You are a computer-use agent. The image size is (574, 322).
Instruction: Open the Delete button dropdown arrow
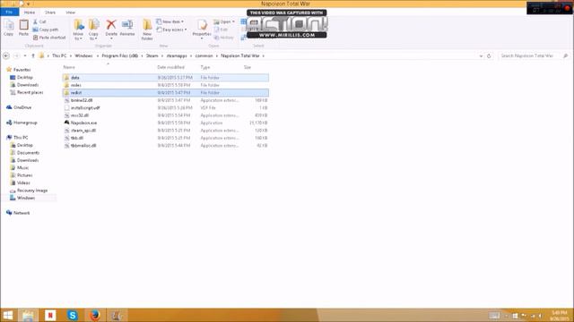111,38
